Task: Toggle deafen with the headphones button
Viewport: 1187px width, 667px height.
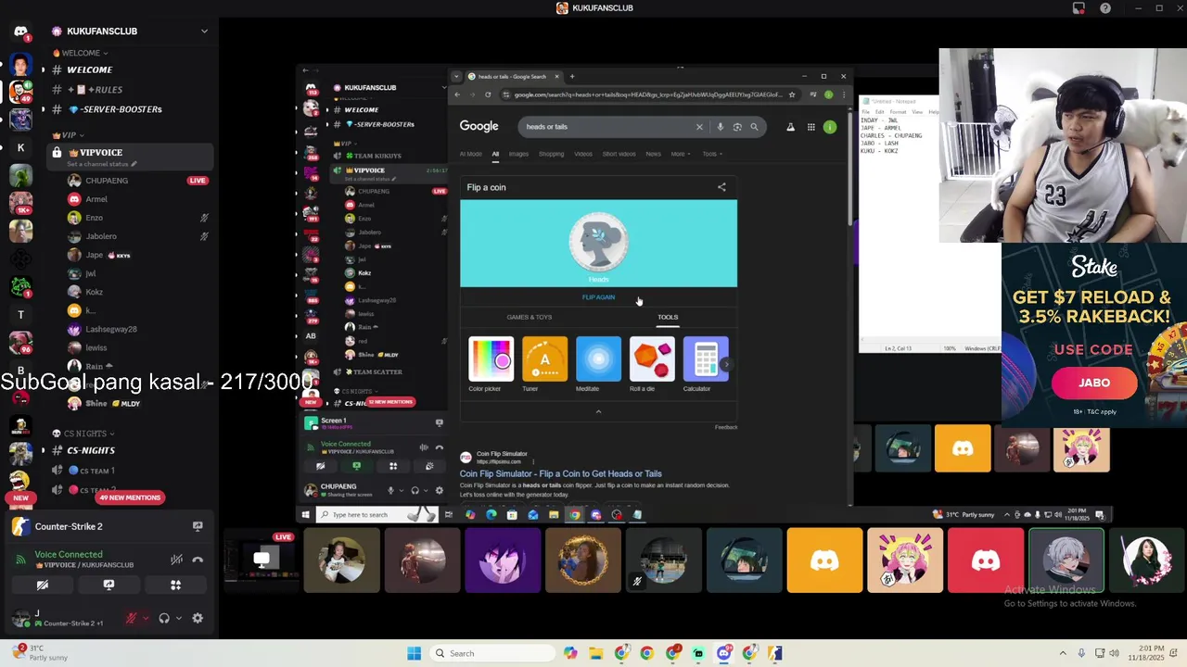Action: [164, 618]
